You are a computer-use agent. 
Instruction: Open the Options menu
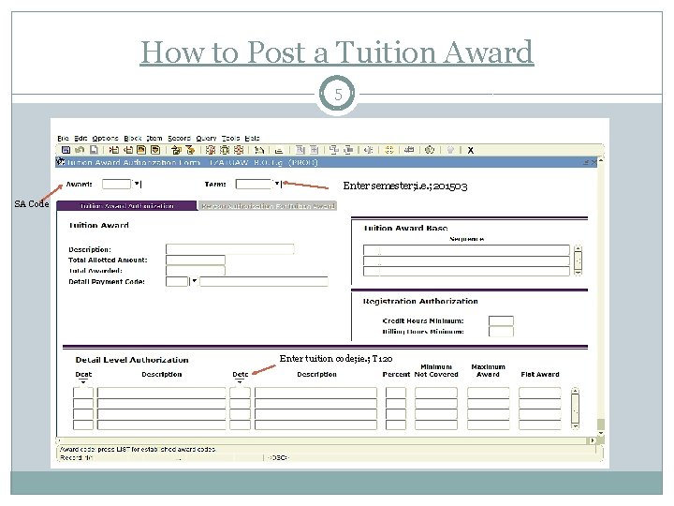(105, 138)
